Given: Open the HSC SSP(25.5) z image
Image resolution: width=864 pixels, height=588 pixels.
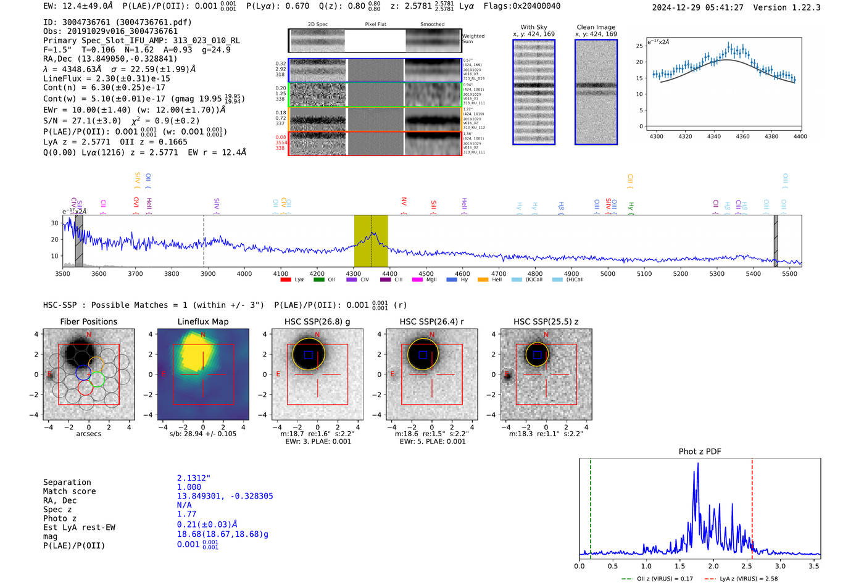Looking at the screenshot, I should (546, 375).
